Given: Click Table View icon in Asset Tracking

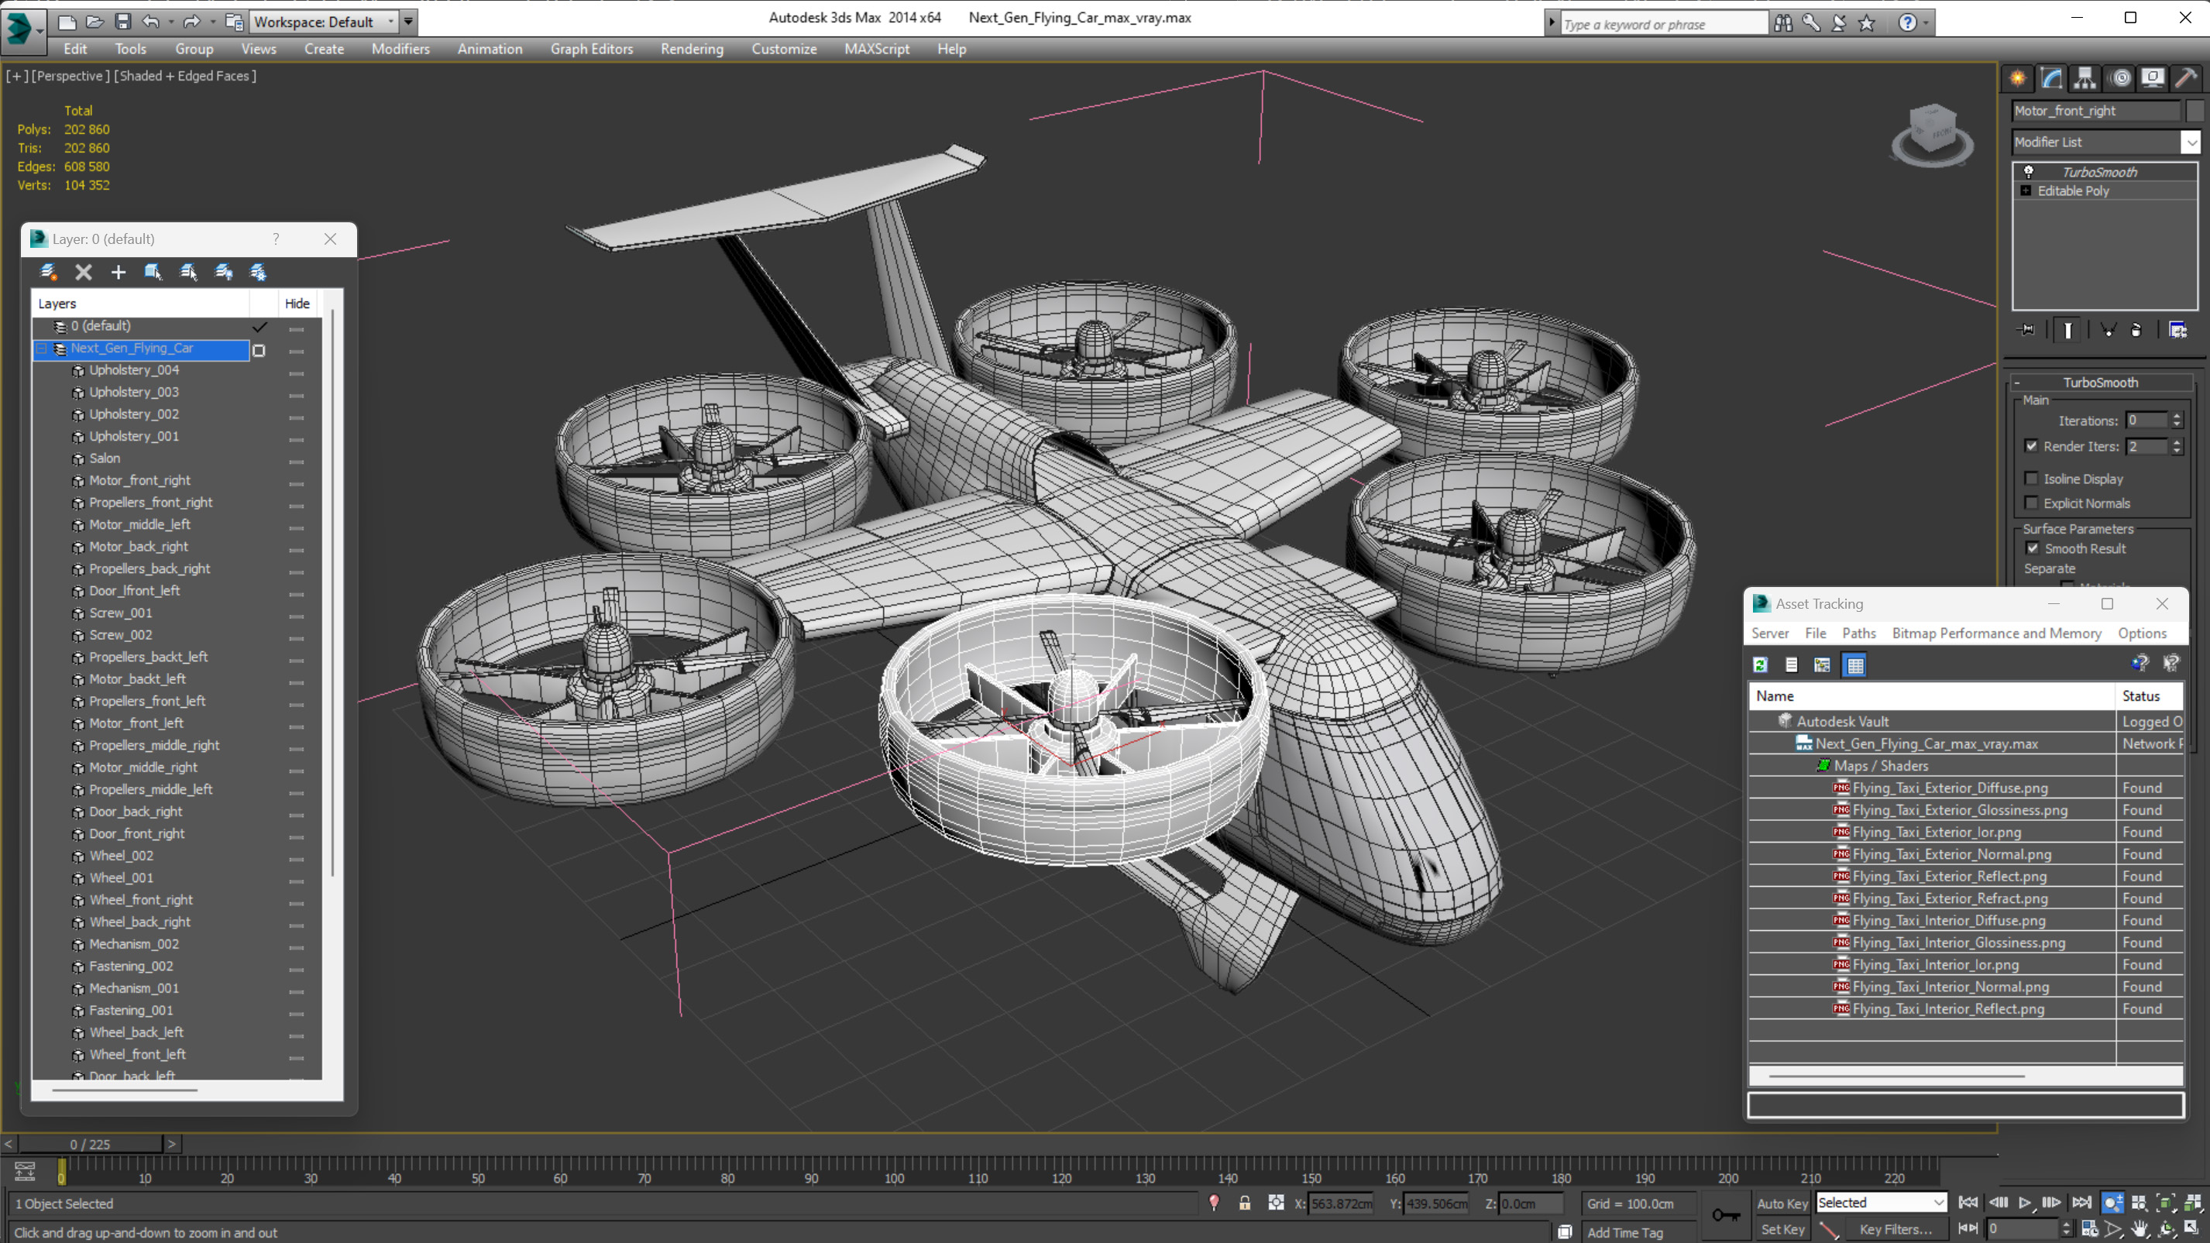Looking at the screenshot, I should (1854, 664).
